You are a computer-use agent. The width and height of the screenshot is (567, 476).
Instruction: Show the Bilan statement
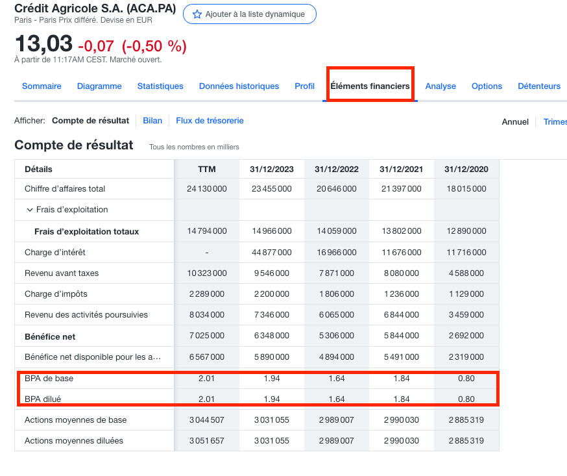tap(152, 121)
